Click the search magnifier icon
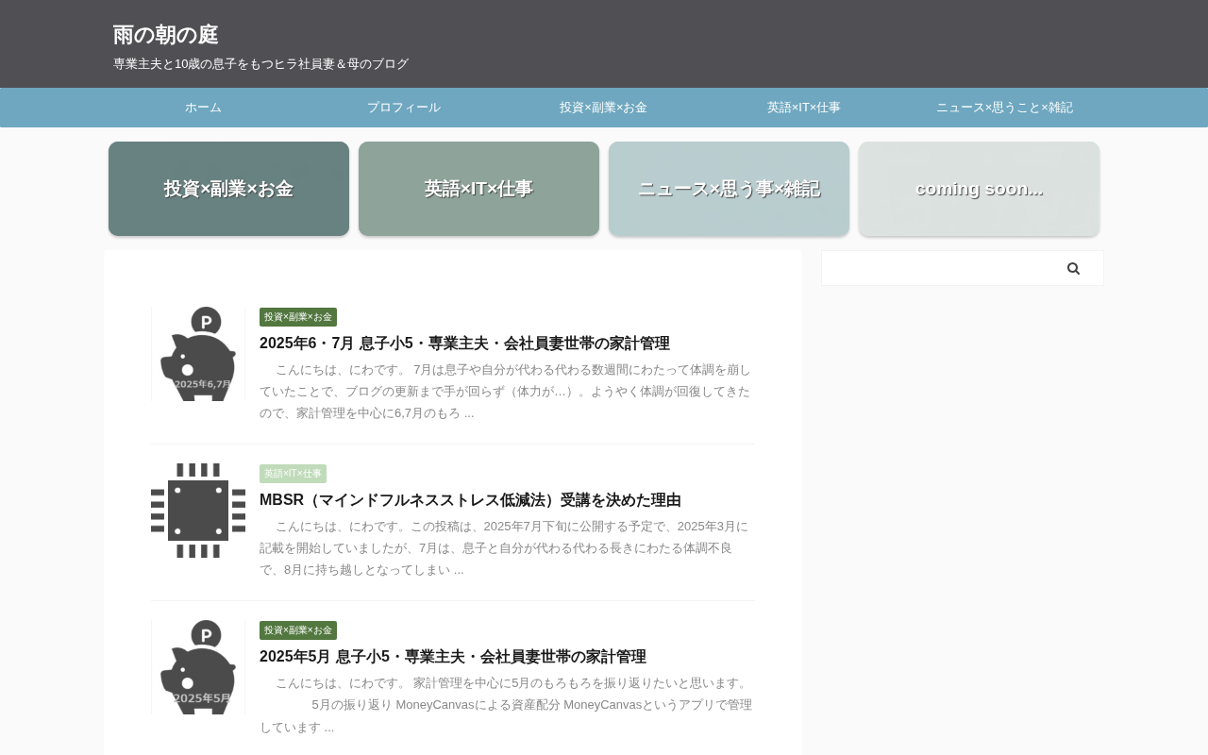 [x=1073, y=268]
